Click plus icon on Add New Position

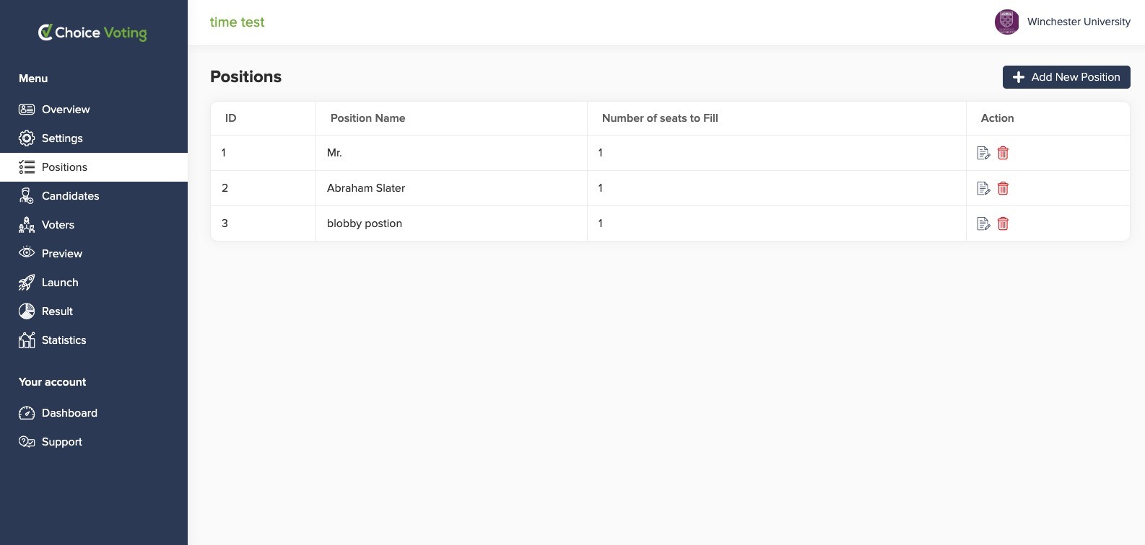(1019, 77)
